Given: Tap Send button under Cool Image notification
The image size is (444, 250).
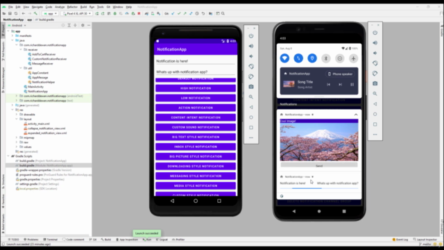Looking at the screenshot, I should point(319,166).
